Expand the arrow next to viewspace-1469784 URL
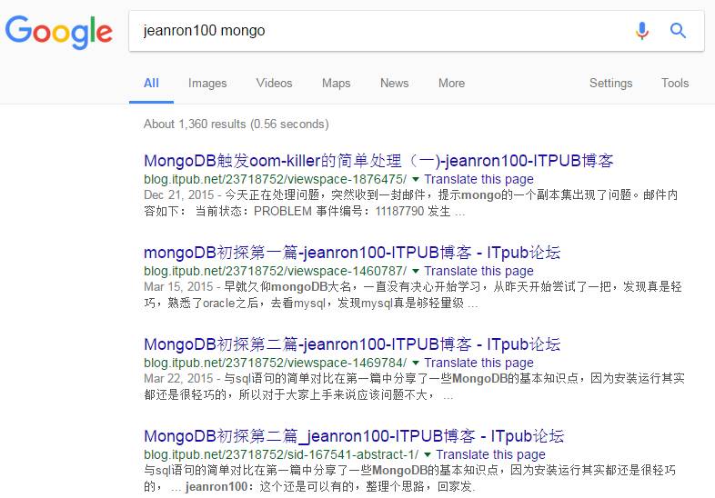The image size is (715, 498). pos(416,363)
